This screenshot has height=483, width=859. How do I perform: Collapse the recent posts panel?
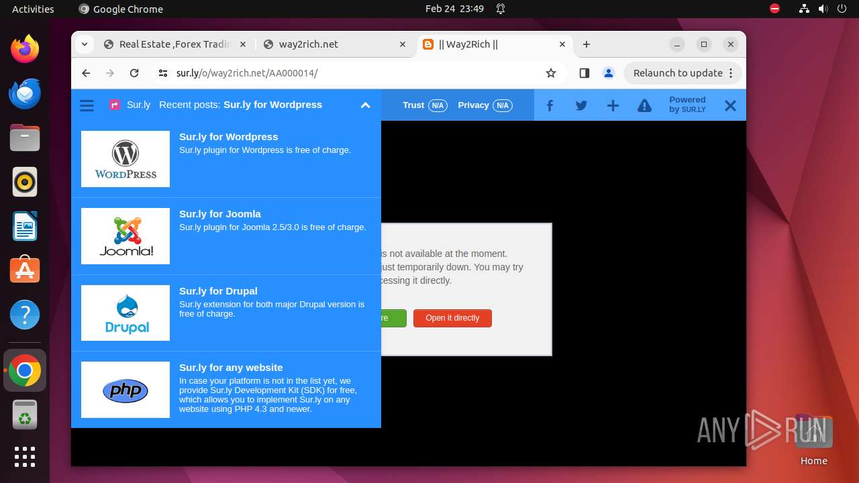pyautogui.click(x=365, y=105)
